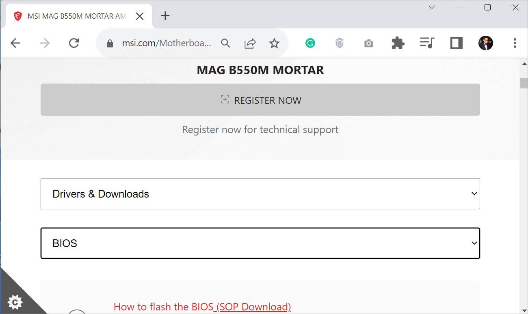This screenshot has height=314, width=528.
Task: Click the zoom magnifier icon in address bar
Action: pos(225,43)
